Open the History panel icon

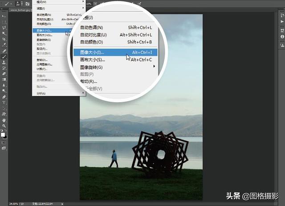(x=282, y=15)
